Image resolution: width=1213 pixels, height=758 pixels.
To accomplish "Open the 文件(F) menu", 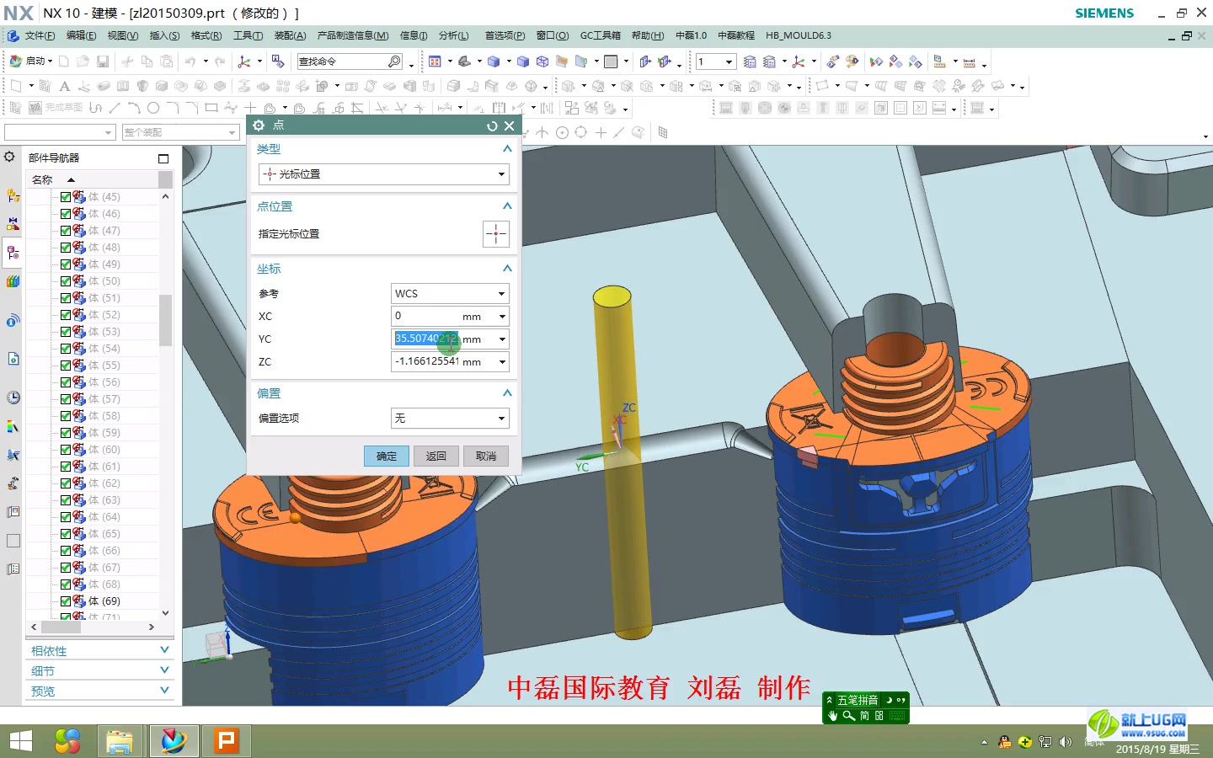I will coord(40,35).
